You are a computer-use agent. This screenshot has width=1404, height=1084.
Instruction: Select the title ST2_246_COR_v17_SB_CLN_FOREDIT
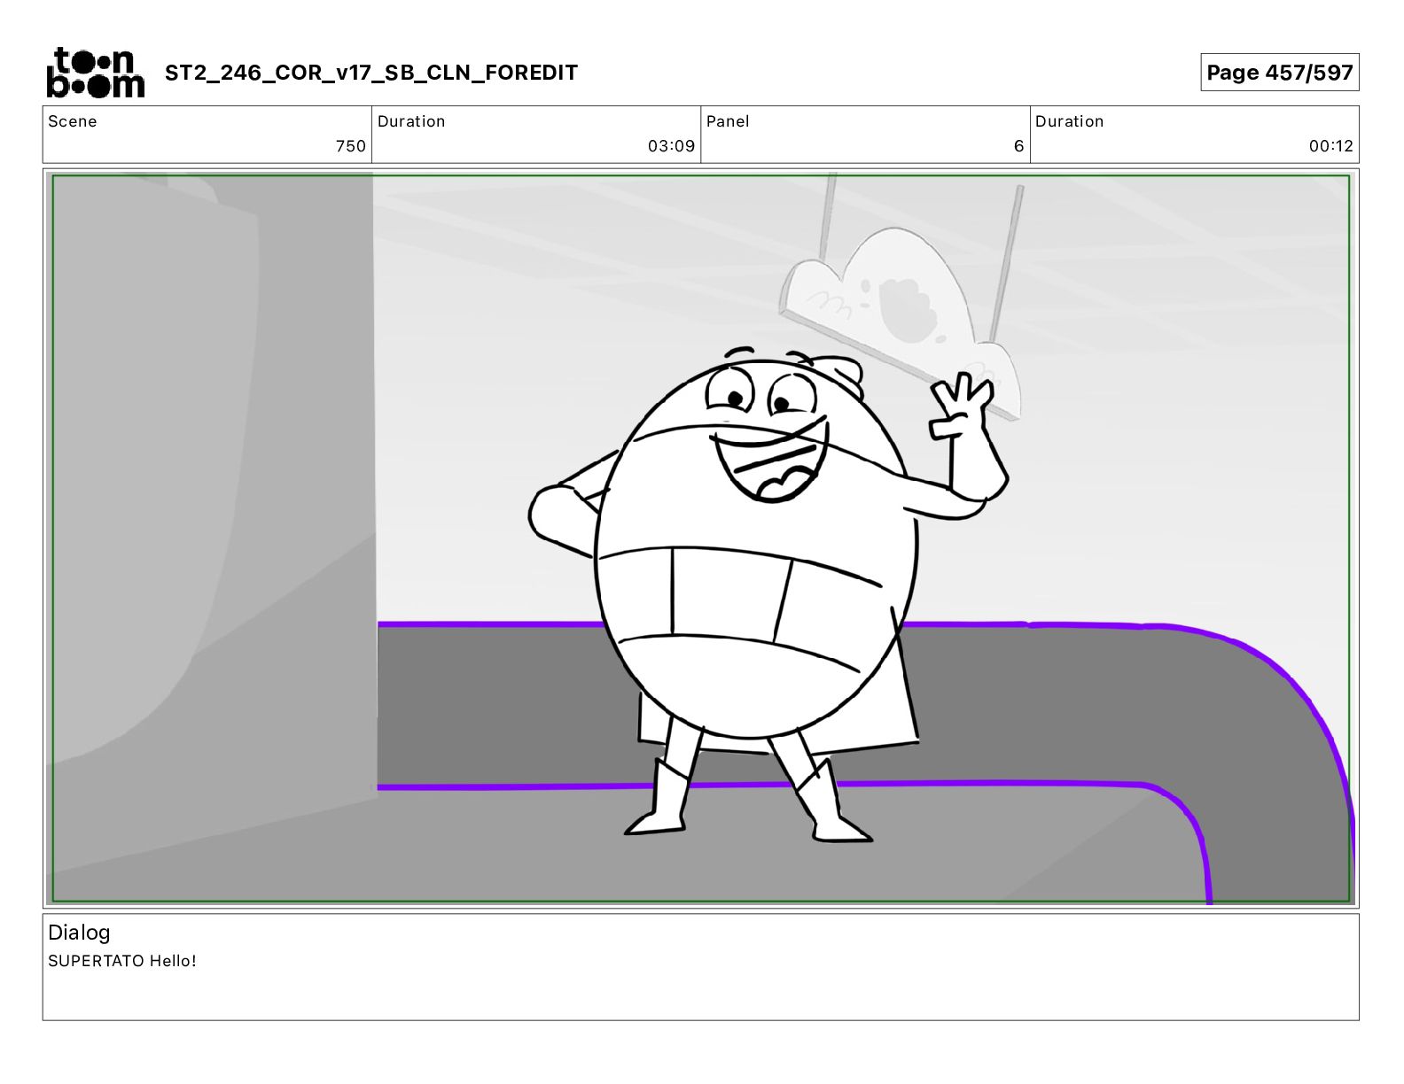[x=371, y=73]
